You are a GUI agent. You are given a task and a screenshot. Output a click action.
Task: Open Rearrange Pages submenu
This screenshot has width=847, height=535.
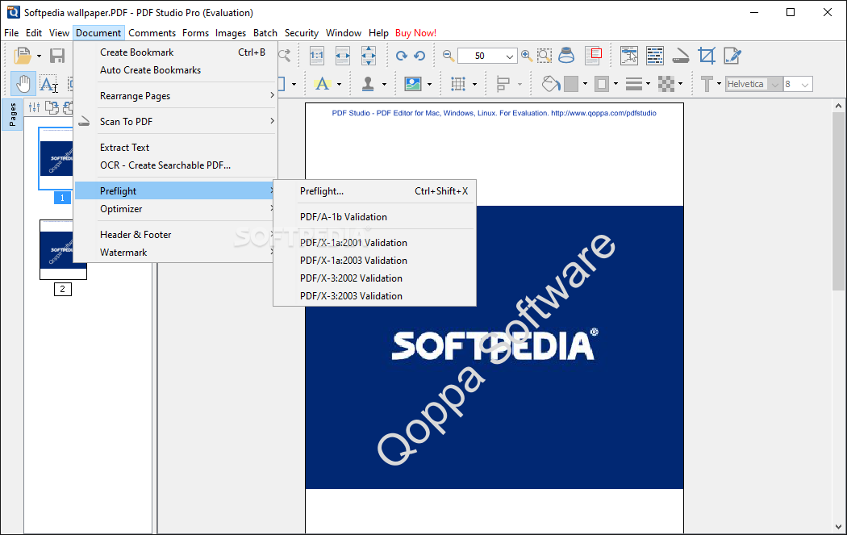[x=176, y=96]
